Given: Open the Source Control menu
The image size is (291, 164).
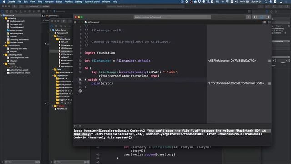Looking at the screenshot, I should (92, 2).
